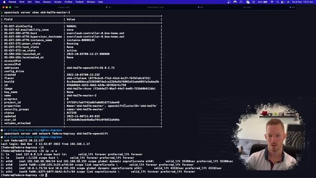This screenshot has height=178, width=316.
Task: Click the 'ip -o a' command text
Action: coord(51,151)
